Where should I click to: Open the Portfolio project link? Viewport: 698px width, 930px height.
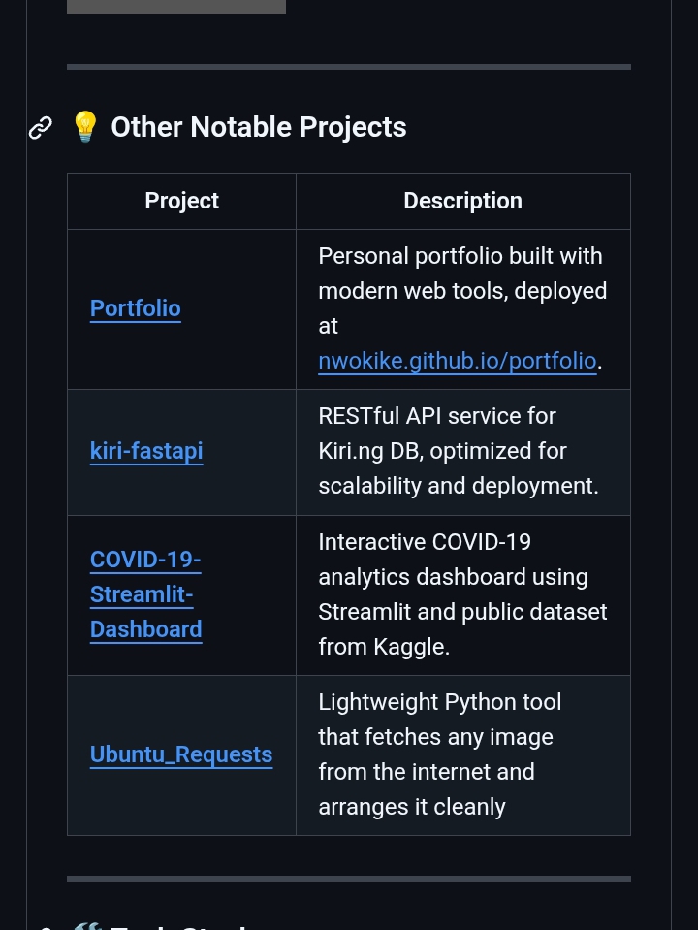(x=135, y=308)
